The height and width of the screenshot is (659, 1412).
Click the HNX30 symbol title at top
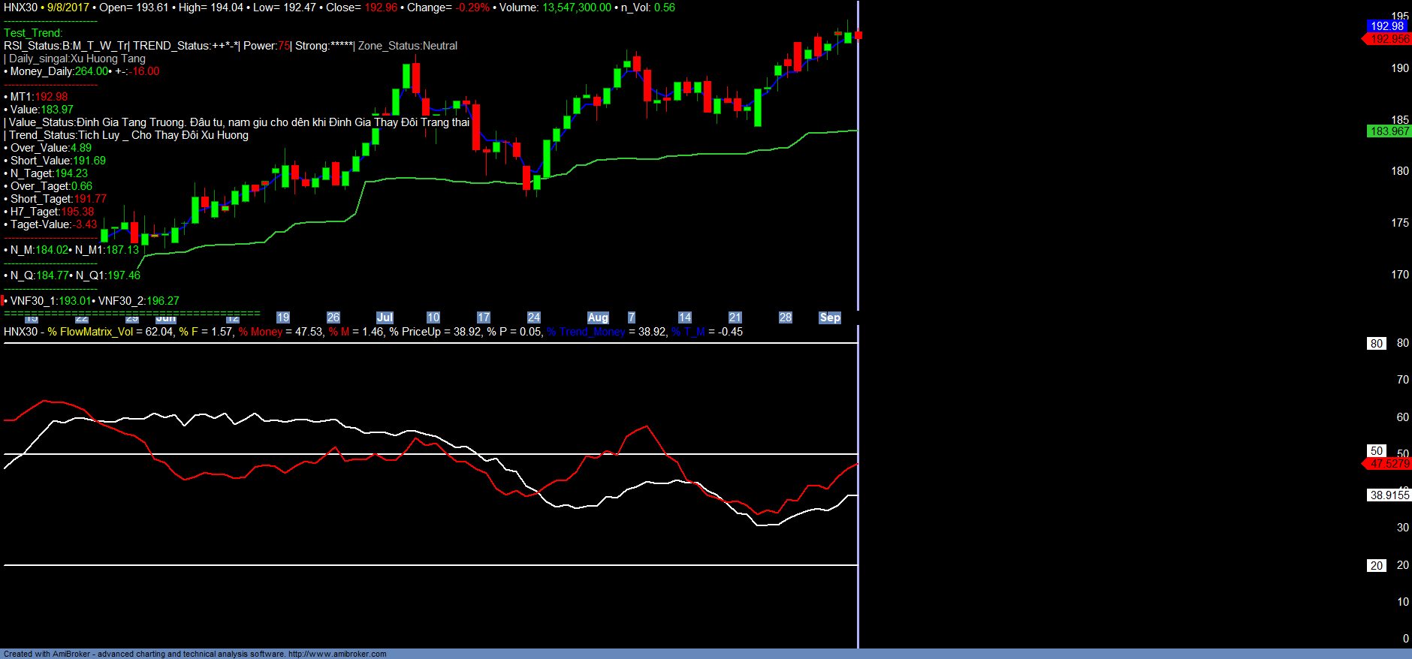click(20, 8)
